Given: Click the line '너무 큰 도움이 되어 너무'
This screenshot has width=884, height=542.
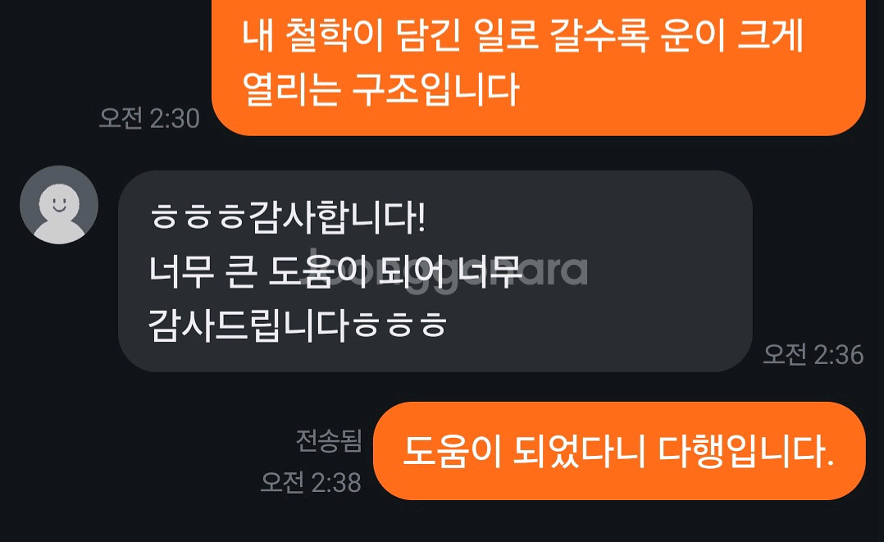Looking at the screenshot, I should tap(335, 272).
